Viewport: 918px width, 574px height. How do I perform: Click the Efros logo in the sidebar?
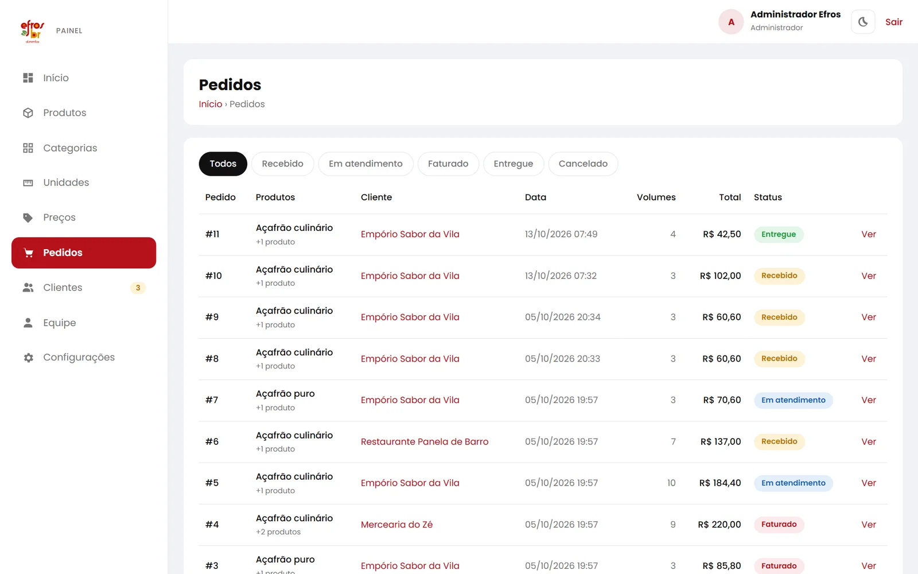coord(32,31)
